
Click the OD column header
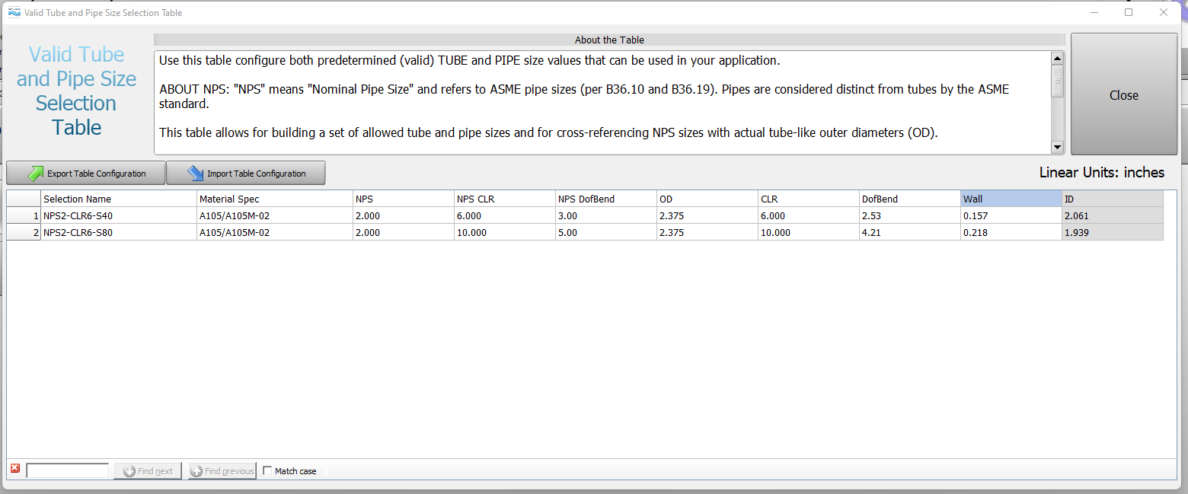707,199
